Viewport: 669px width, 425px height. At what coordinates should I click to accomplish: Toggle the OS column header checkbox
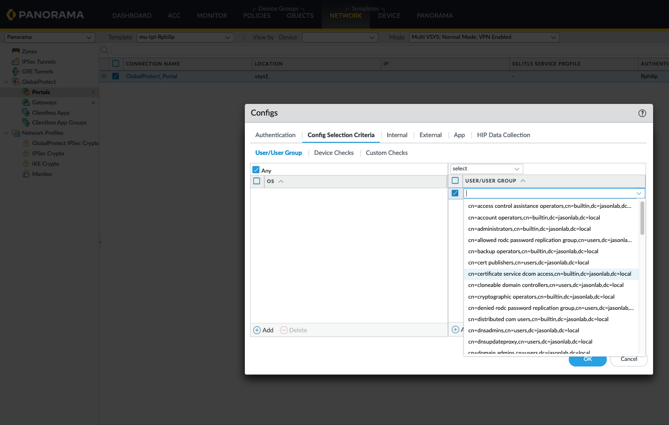(257, 181)
